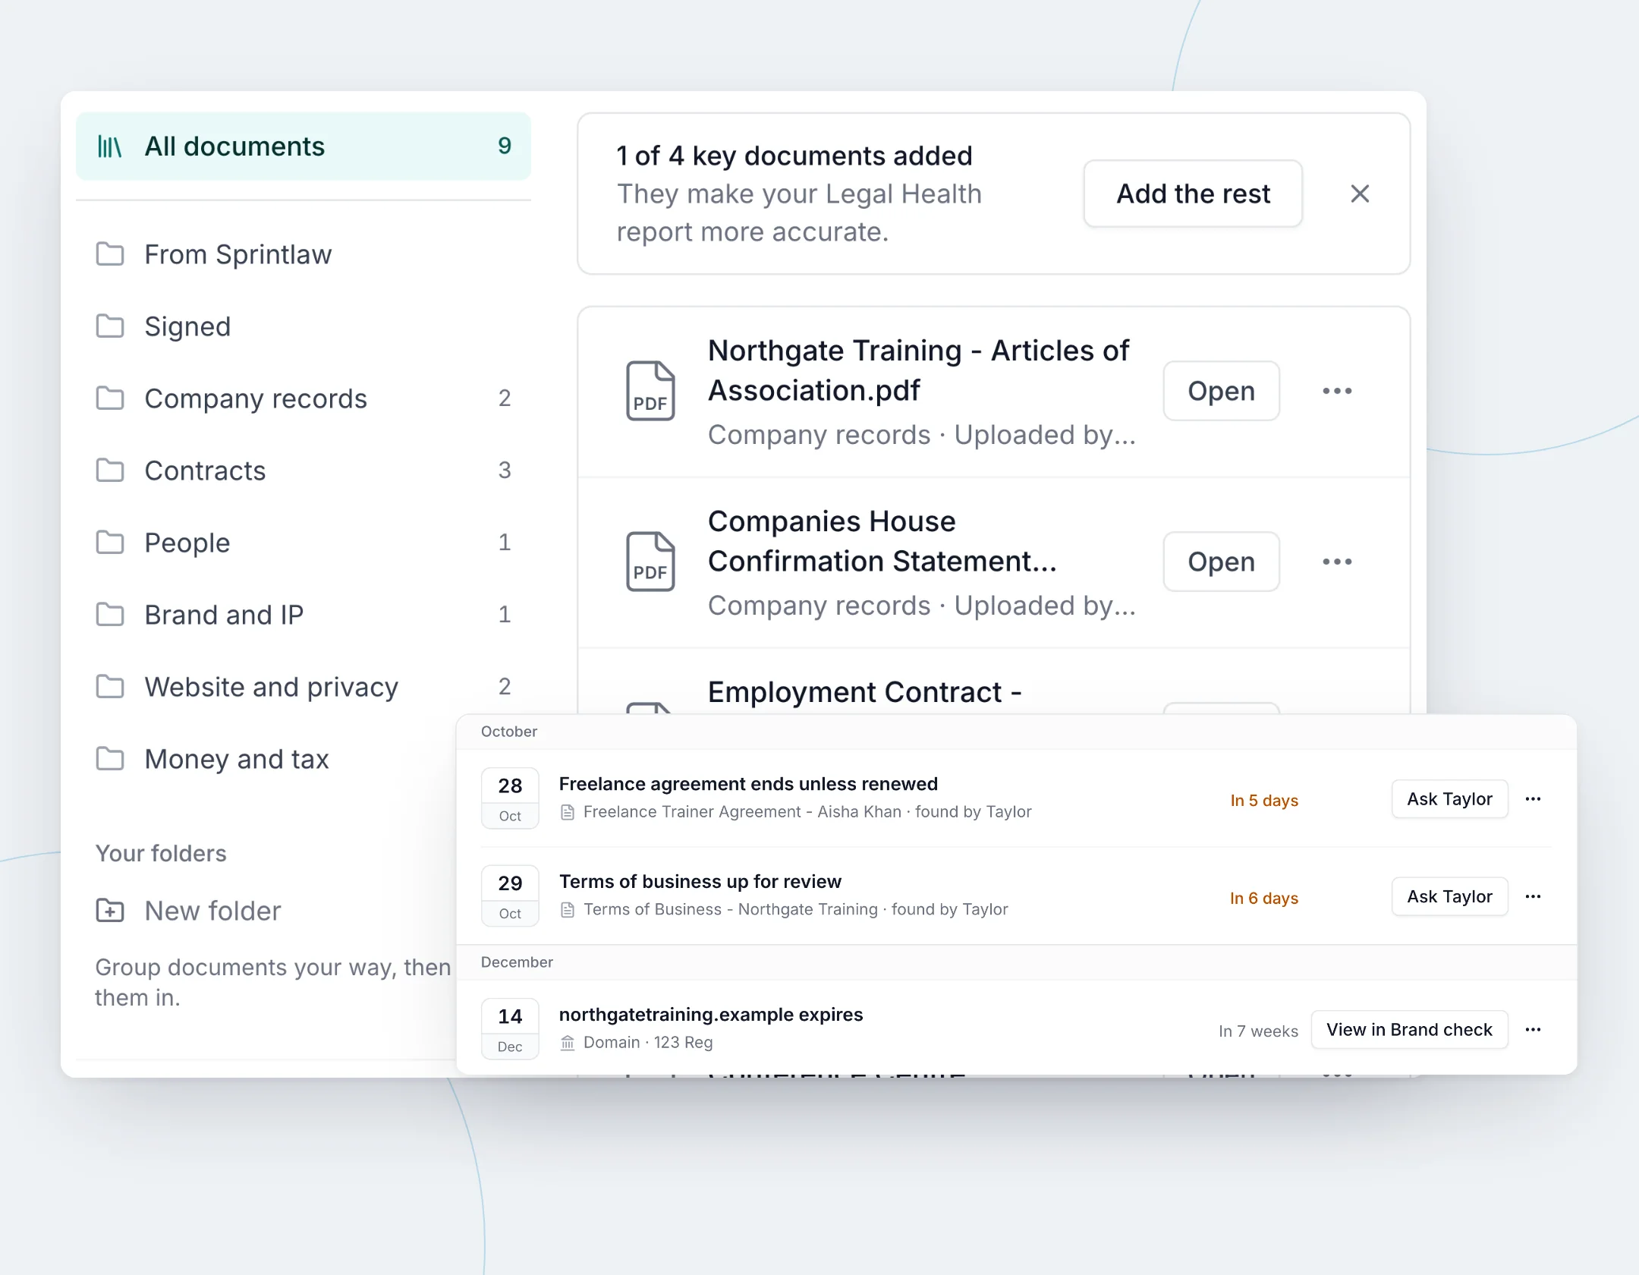Screen dimensions: 1639x1275
Task: Open more options for Articles of Association
Action: click(1337, 391)
